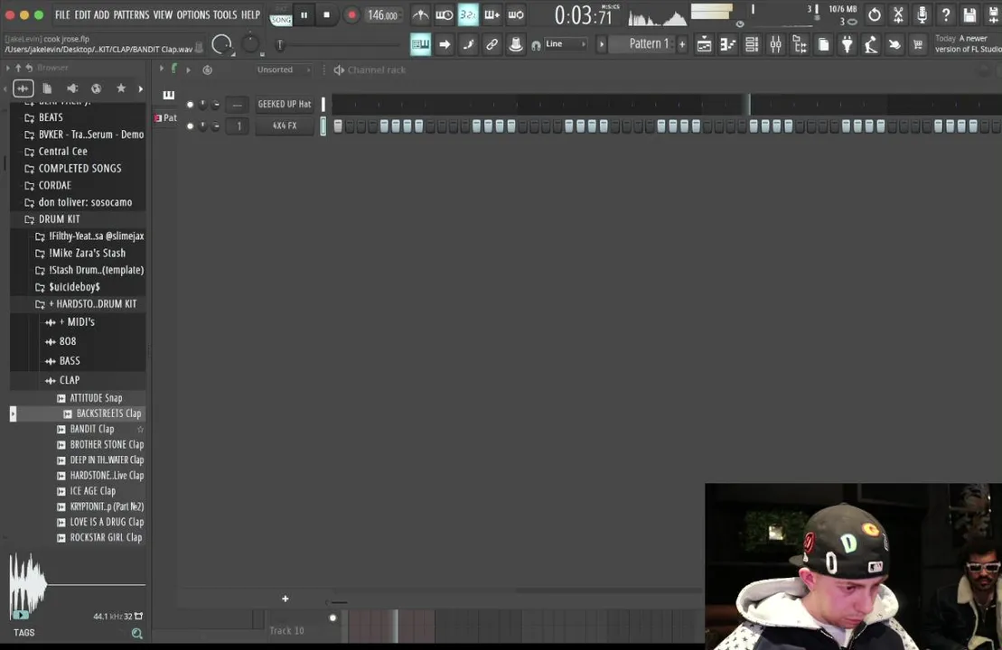Open the Mixer window icon

click(x=775, y=44)
